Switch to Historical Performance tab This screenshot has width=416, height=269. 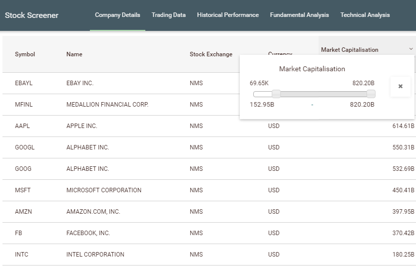(x=228, y=15)
